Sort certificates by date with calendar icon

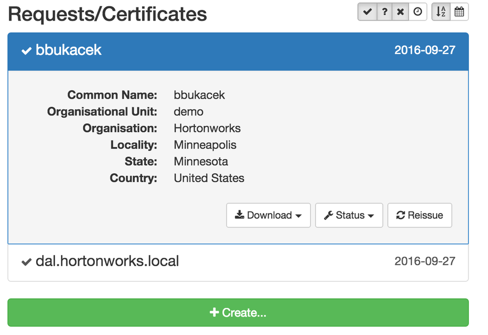click(x=459, y=12)
